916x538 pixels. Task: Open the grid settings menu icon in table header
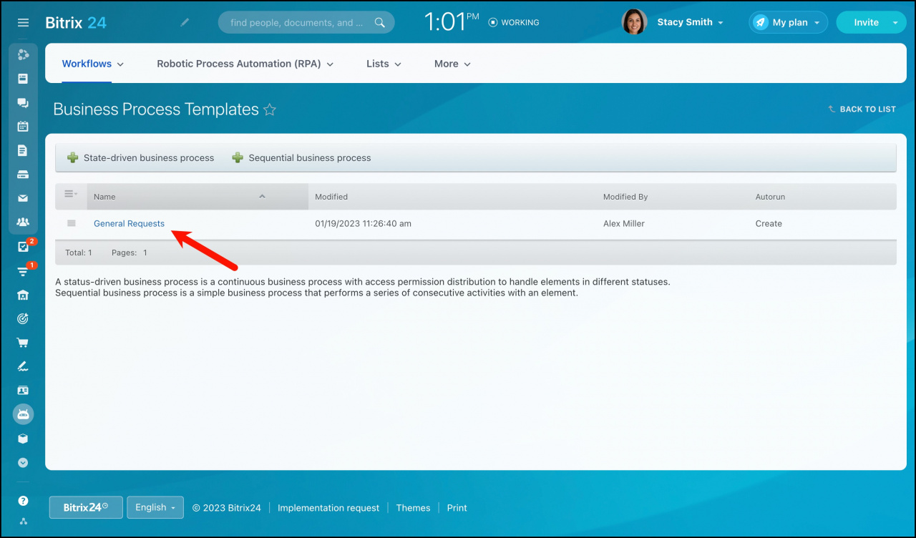coord(70,194)
